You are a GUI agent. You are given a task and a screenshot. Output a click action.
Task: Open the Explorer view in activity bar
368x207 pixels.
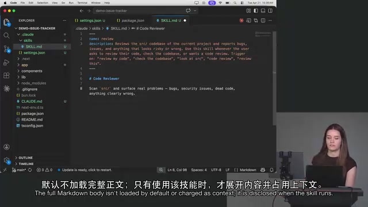(x=6, y=22)
